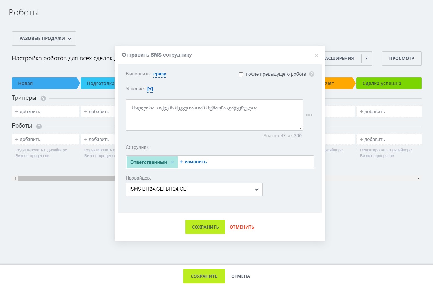Close the Send SMS dialog with X
This screenshot has width=433, height=286.
pos(316,55)
